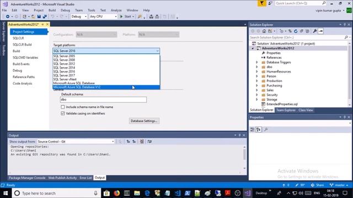Image resolution: width=353 pixels, height=198 pixels.
Task: Switch to the Error List tab
Action: pyautogui.click(x=85, y=178)
